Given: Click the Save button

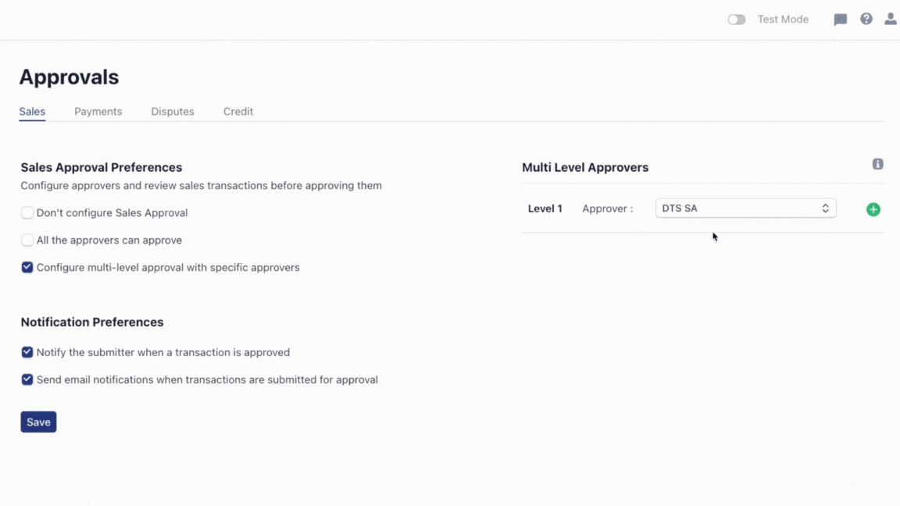Looking at the screenshot, I should [x=38, y=422].
